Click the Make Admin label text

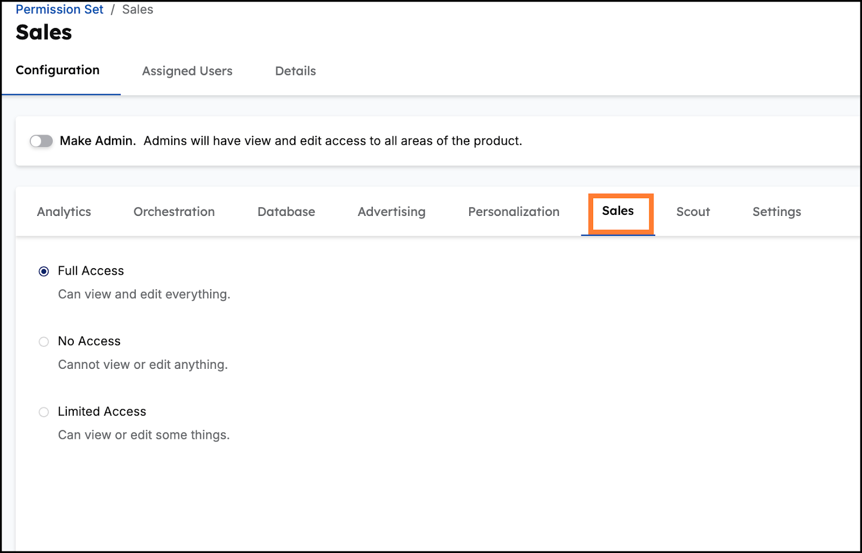click(98, 141)
